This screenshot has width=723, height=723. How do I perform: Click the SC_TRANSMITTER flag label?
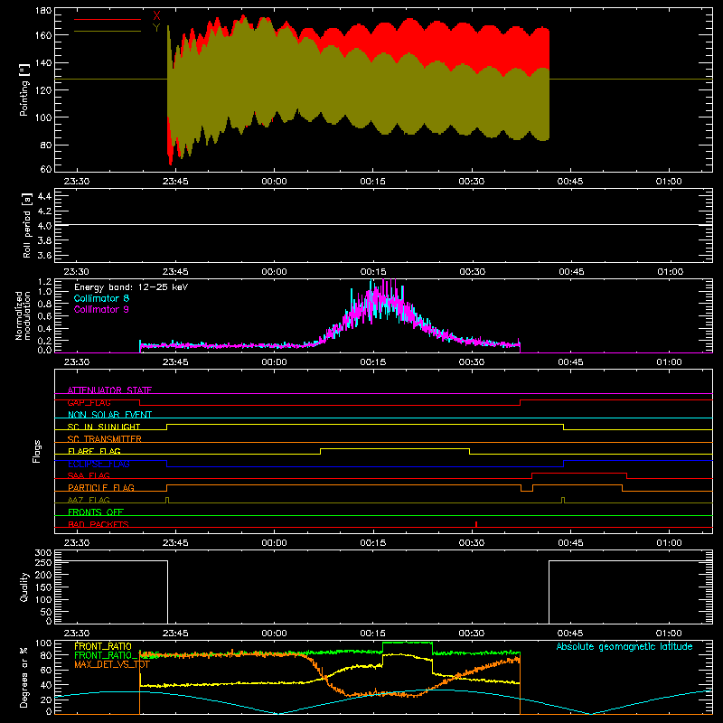105,439
